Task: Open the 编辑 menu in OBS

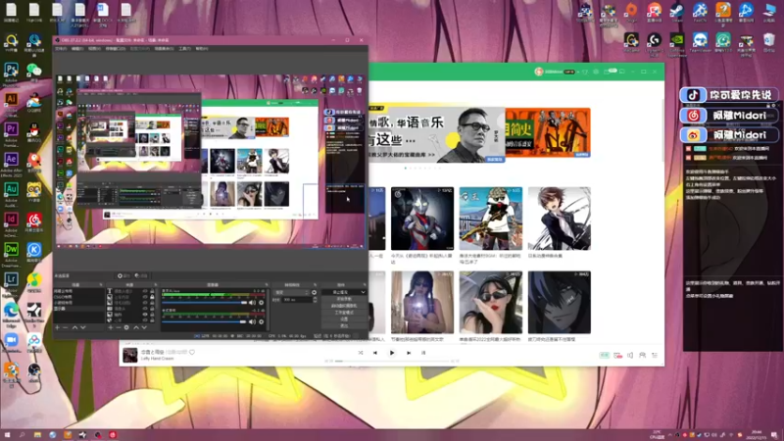Action: 77,48
